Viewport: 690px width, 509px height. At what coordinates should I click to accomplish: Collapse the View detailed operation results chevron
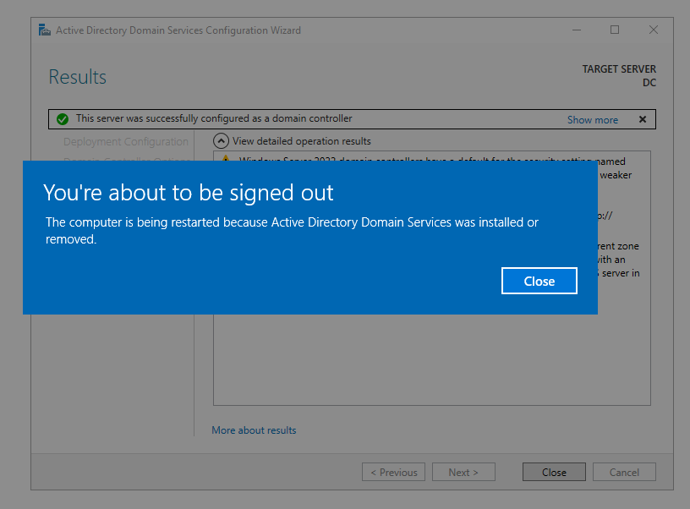[x=221, y=141]
